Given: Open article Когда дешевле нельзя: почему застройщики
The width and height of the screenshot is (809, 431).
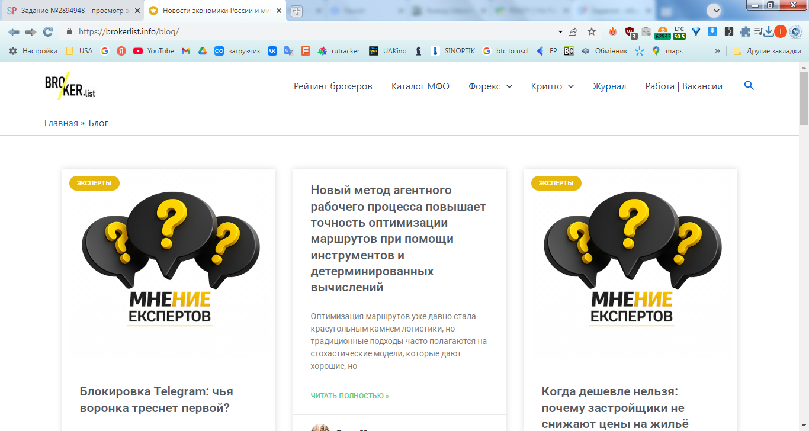Looking at the screenshot, I should tap(615, 408).
